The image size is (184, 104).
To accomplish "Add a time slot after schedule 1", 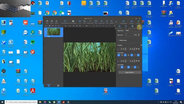I will [x=137, y=49].
